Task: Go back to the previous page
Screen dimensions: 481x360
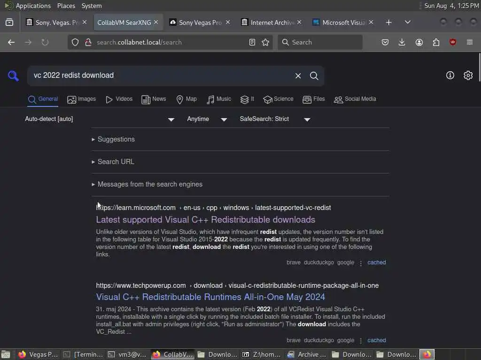Action: pos(11,42)
